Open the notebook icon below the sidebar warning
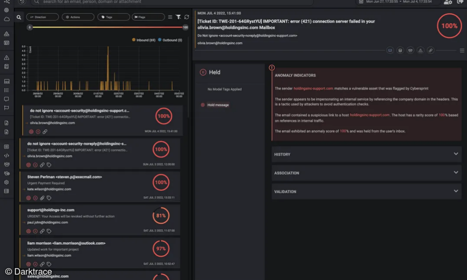Screen dimensions: 467x280 pos(7,66)
